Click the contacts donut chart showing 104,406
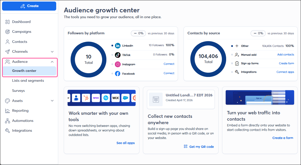 [x=208, y=59]
